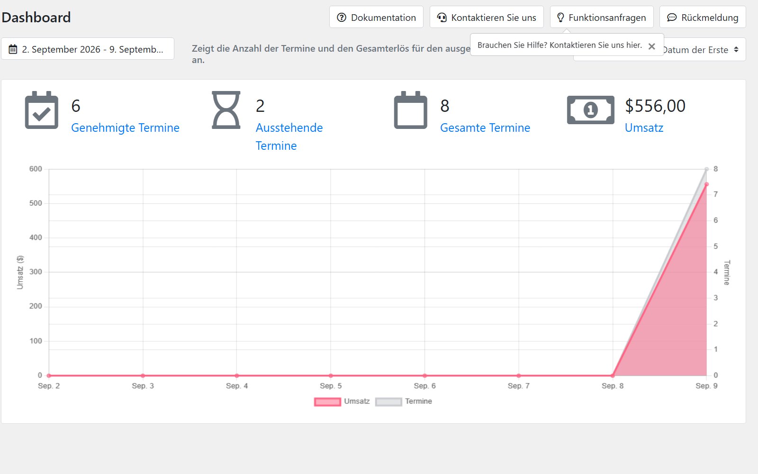Viewport: 758px width, 474px height.
Task: Close the help tooltip popup
Action: point(652,46)
